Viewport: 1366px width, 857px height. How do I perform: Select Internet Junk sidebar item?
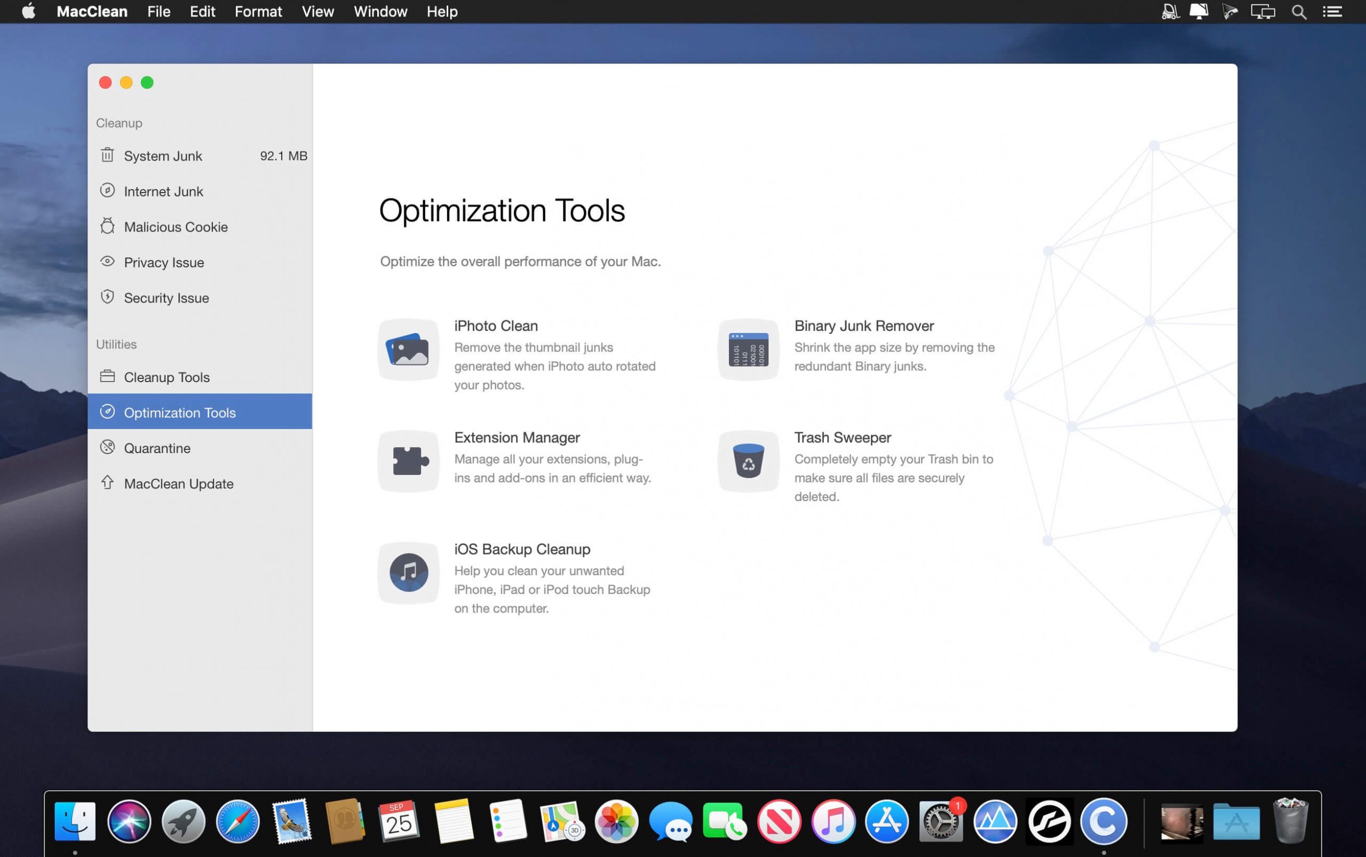click(x=163, y=192)
